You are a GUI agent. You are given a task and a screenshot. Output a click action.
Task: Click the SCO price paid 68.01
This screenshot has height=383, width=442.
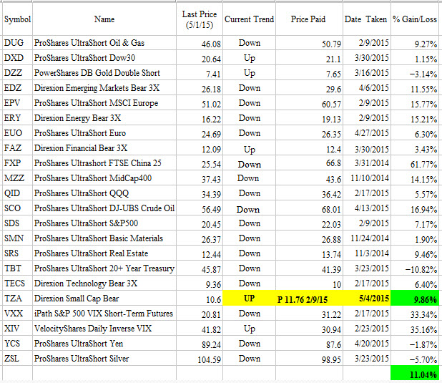tap(309, 208)
